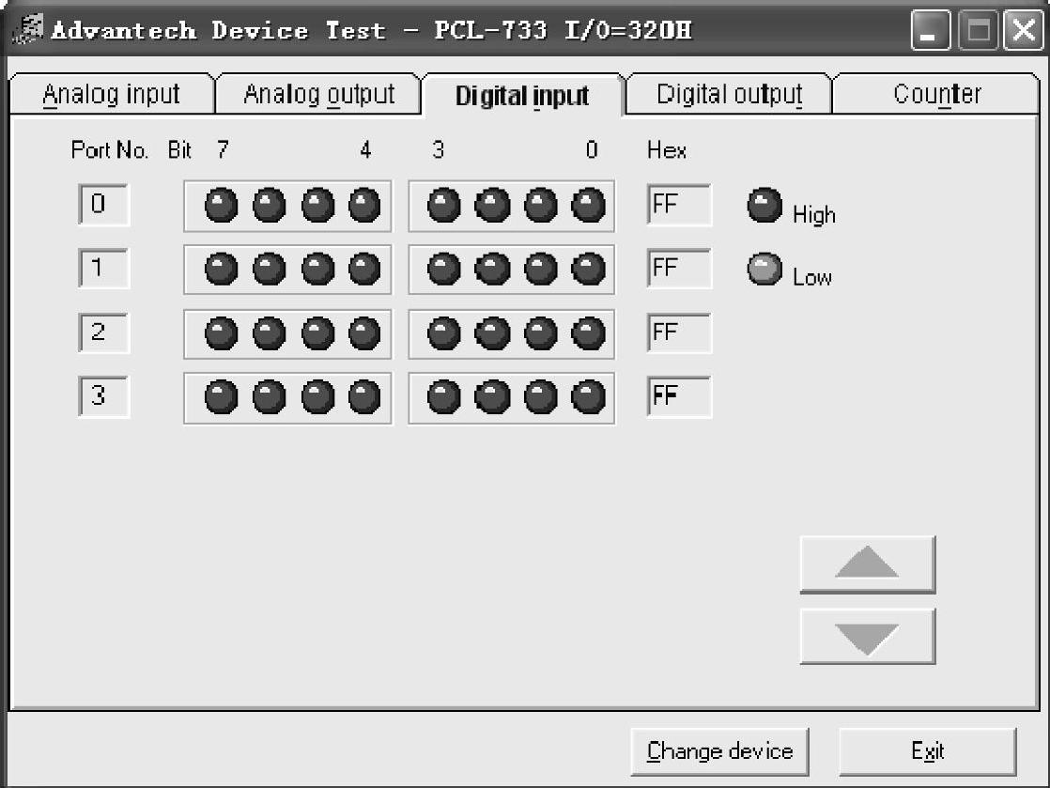The width and height of the screenshot is (1050, 788).
Task: Click port 2 bit 7 LED indicator
Action: click(x=221, y=333)
